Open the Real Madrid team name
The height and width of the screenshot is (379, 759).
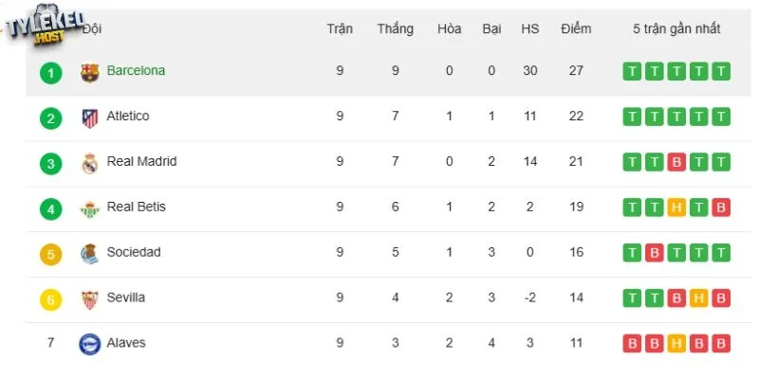coord(141,161)
